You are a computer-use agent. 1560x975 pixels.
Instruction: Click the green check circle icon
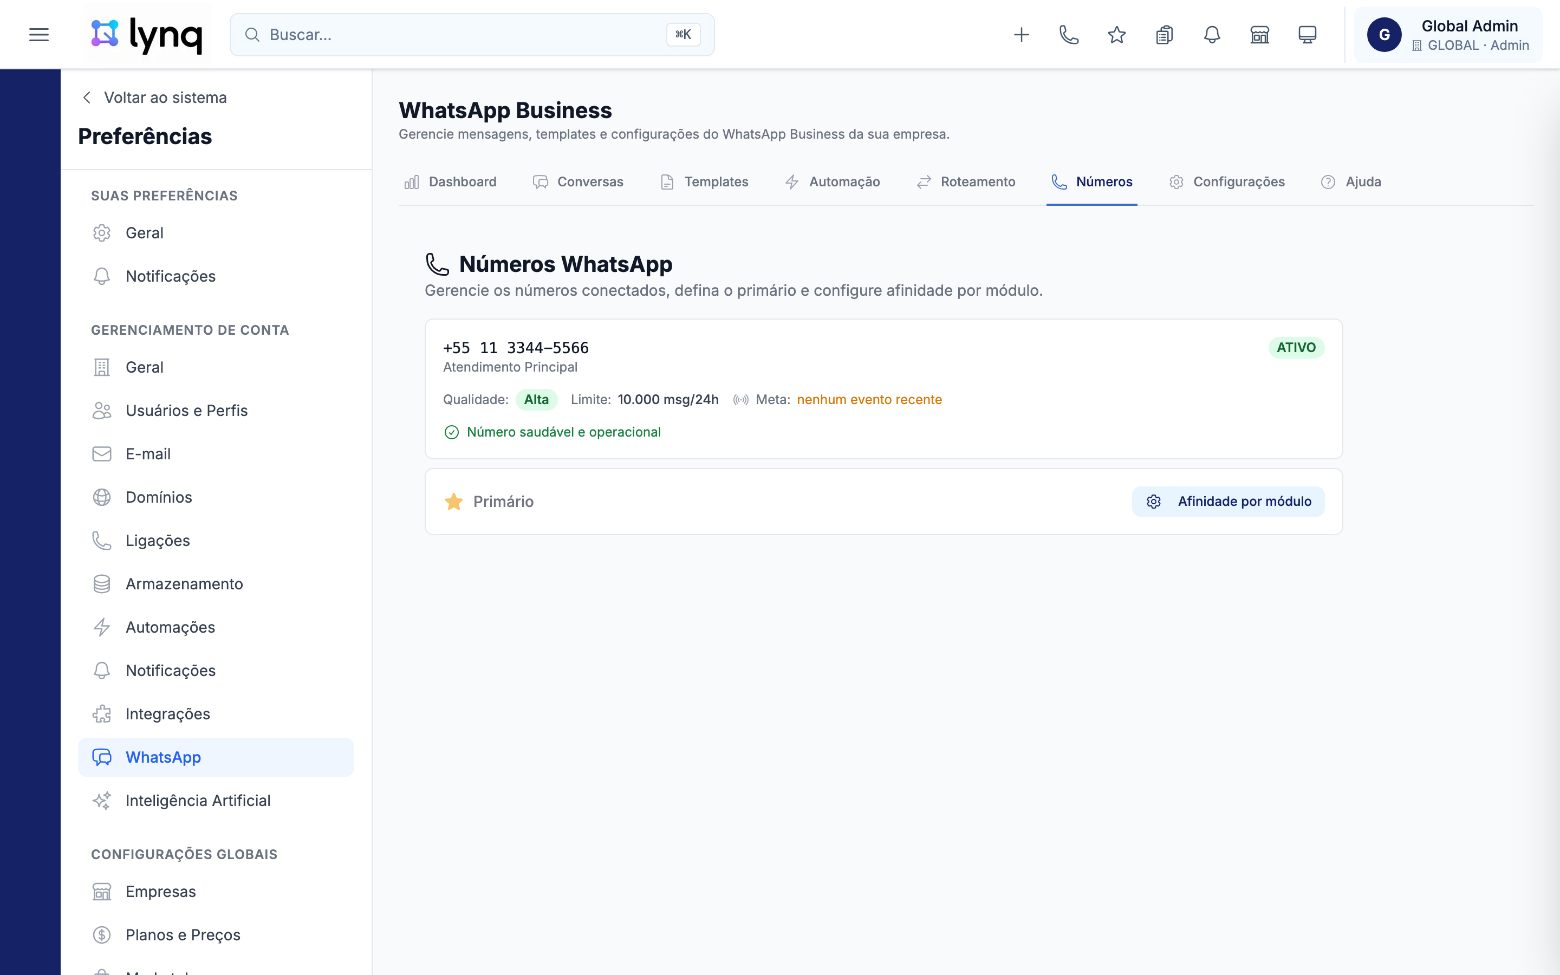(x=451, y=432)
